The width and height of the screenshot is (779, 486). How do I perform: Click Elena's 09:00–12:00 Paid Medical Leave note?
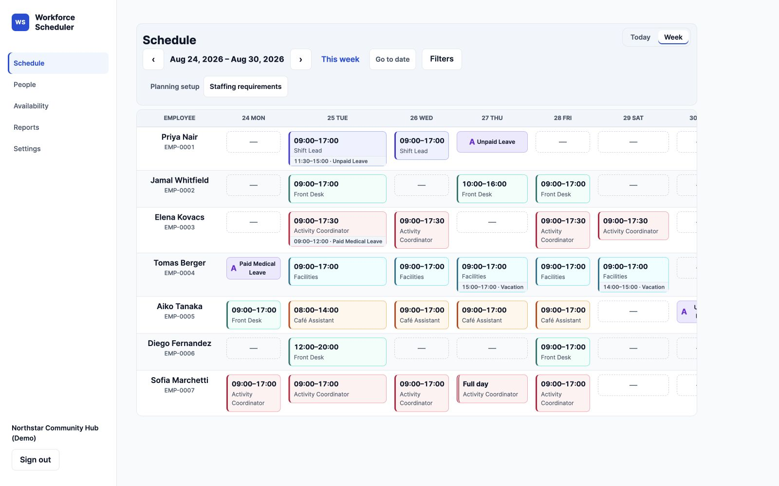tap(338, 242)
